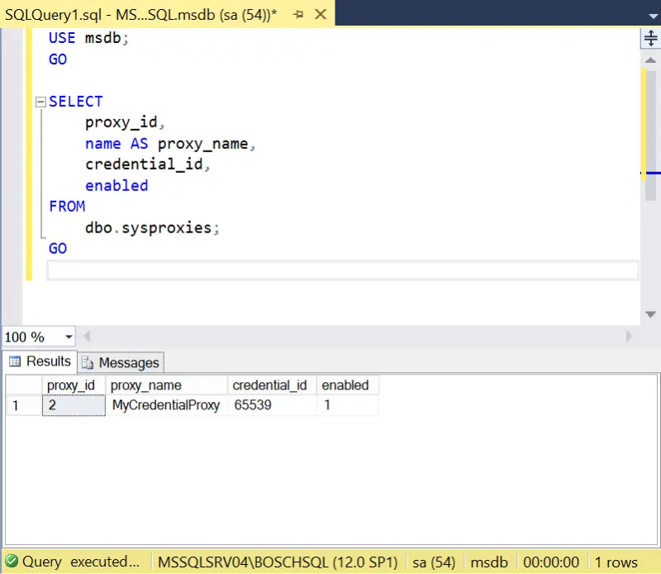Screen dimensions: 661x574
Task: Click the 'USE msdb;' line in editor
Action: coord(88,38)
